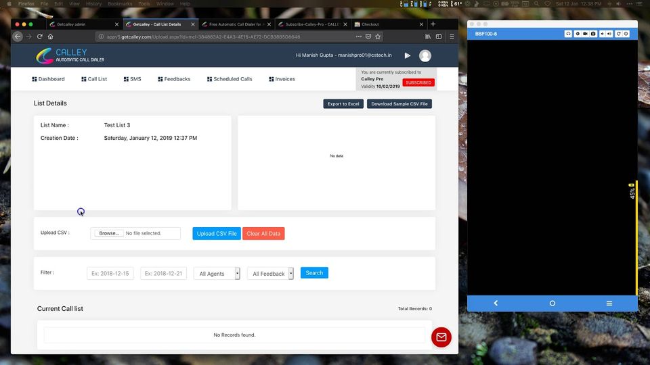
Task: Tap the Android back arrow in emulator
Action: tap(496, 303)
